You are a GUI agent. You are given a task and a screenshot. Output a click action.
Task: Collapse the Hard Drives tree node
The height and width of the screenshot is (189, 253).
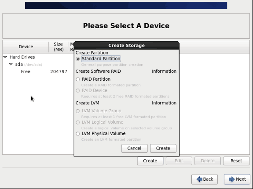5,57
